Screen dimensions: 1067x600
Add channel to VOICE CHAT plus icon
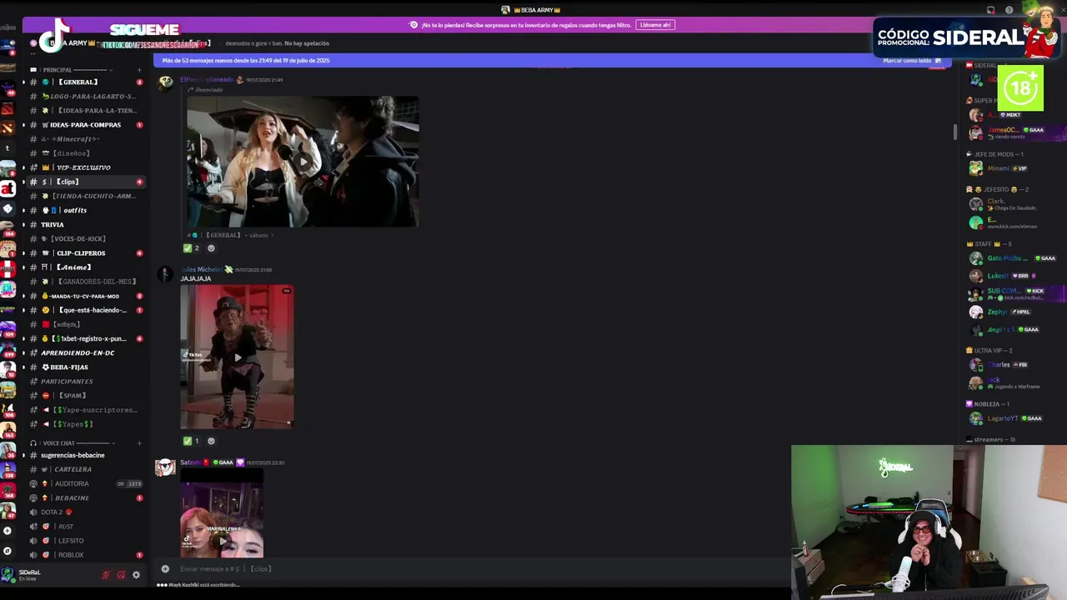point(139,443)
